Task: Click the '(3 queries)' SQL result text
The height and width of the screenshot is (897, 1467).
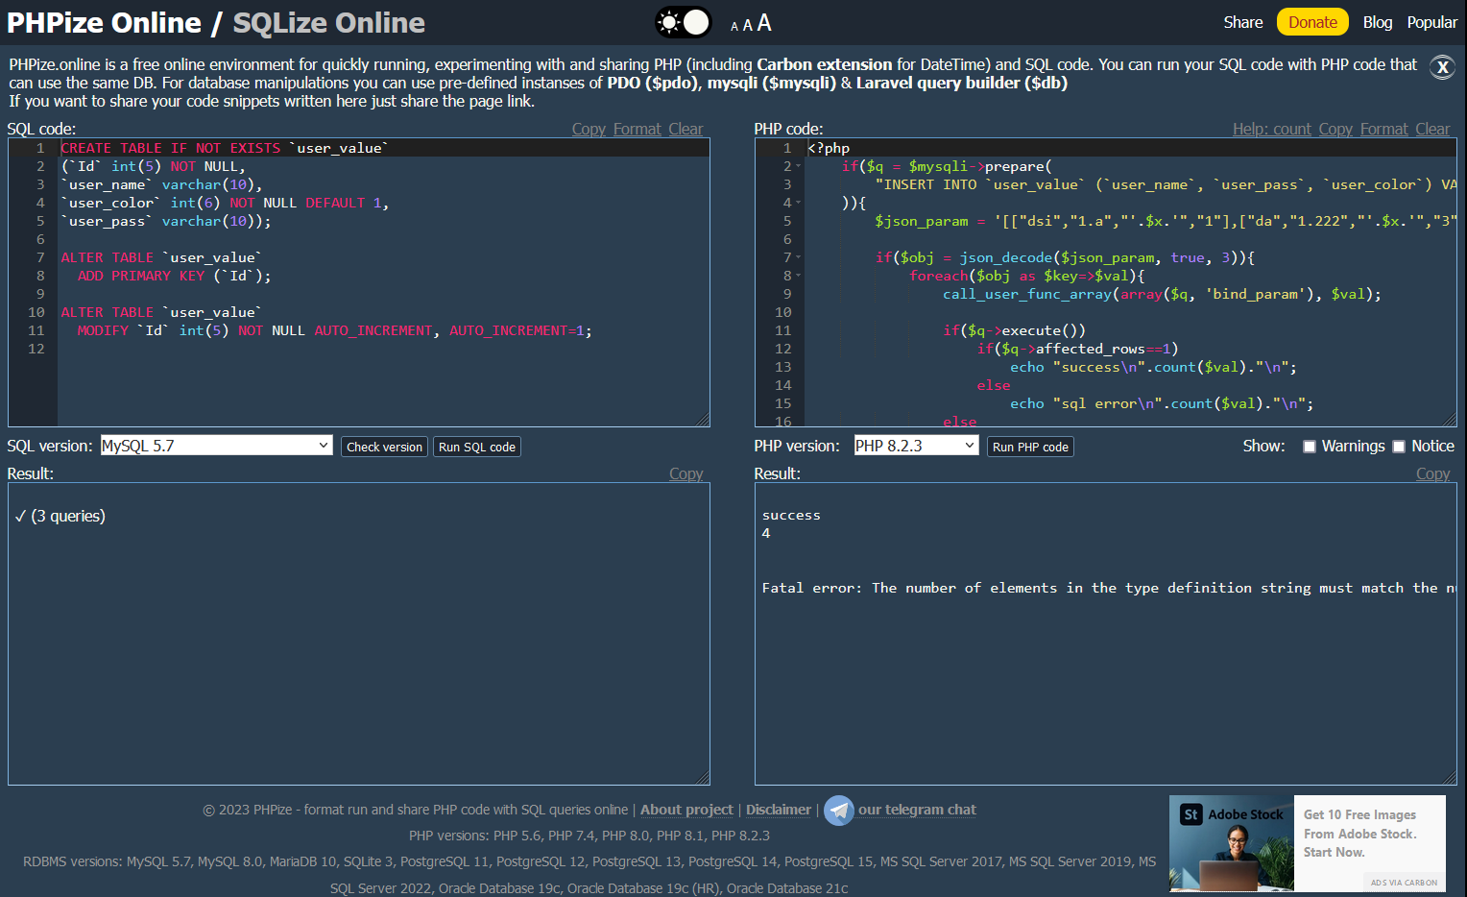Action: [x=68, y=516]
